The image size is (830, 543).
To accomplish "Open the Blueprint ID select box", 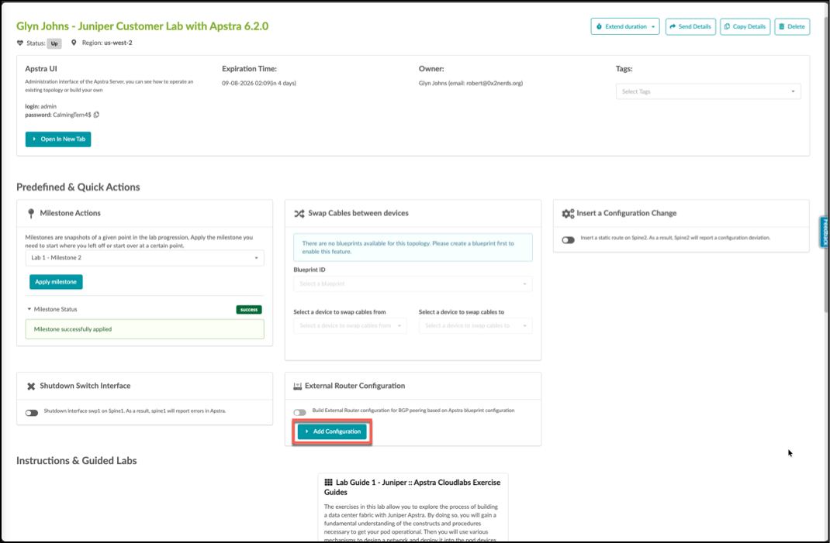I will (x=413, y=284).
